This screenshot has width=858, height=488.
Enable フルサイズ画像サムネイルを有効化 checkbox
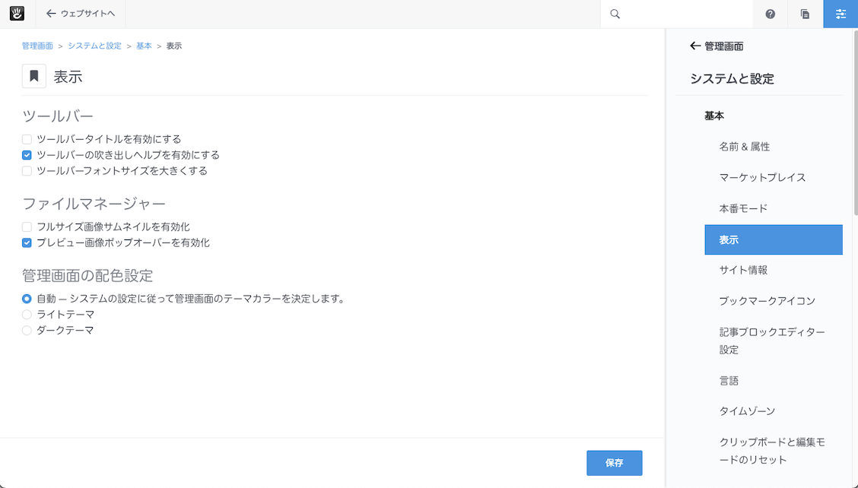[27, 227]
